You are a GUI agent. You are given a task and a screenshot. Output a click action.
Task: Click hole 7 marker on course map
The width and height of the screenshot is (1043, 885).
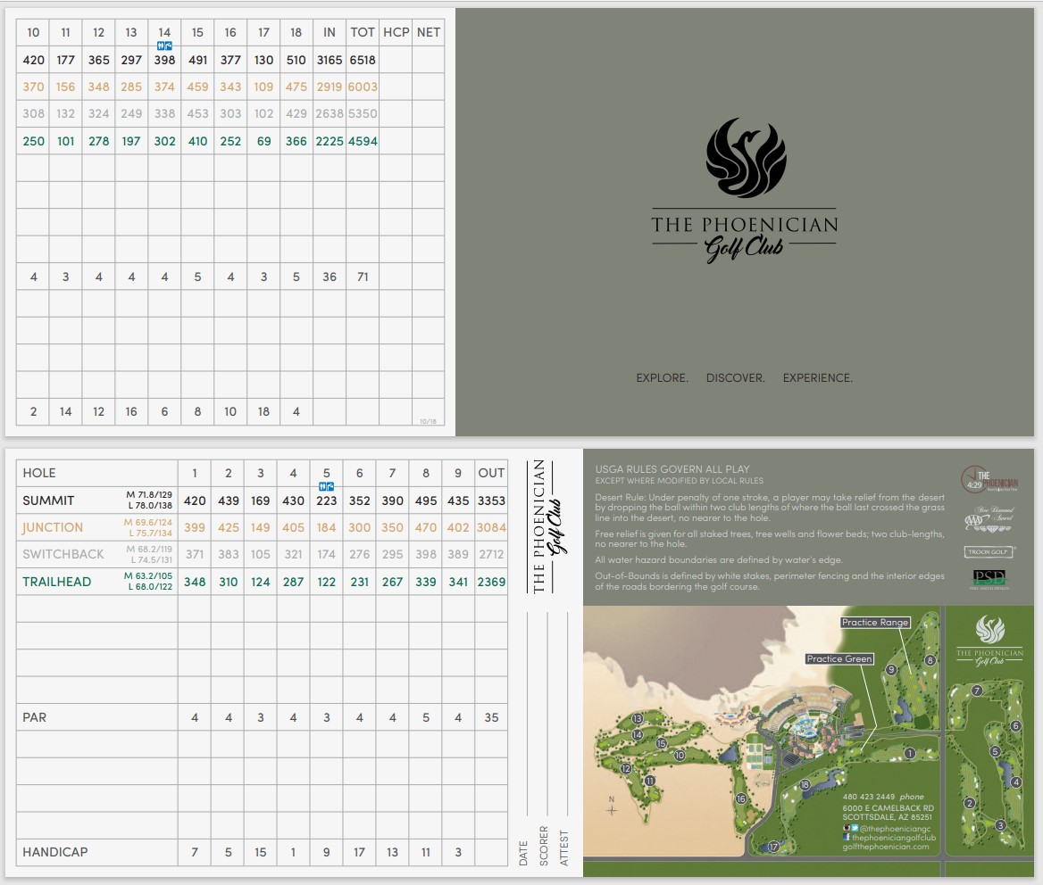977,691
